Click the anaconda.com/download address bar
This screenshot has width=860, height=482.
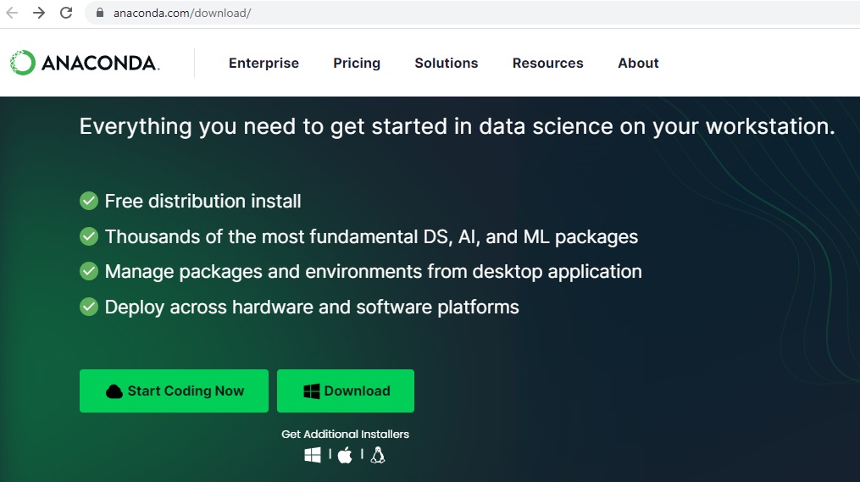472,13
